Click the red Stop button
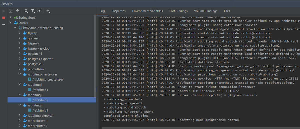Screen dimensions: 300x129 tap(3, 18)
